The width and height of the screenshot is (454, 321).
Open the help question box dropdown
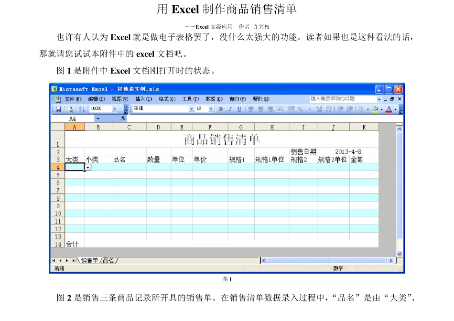(379, 99)
